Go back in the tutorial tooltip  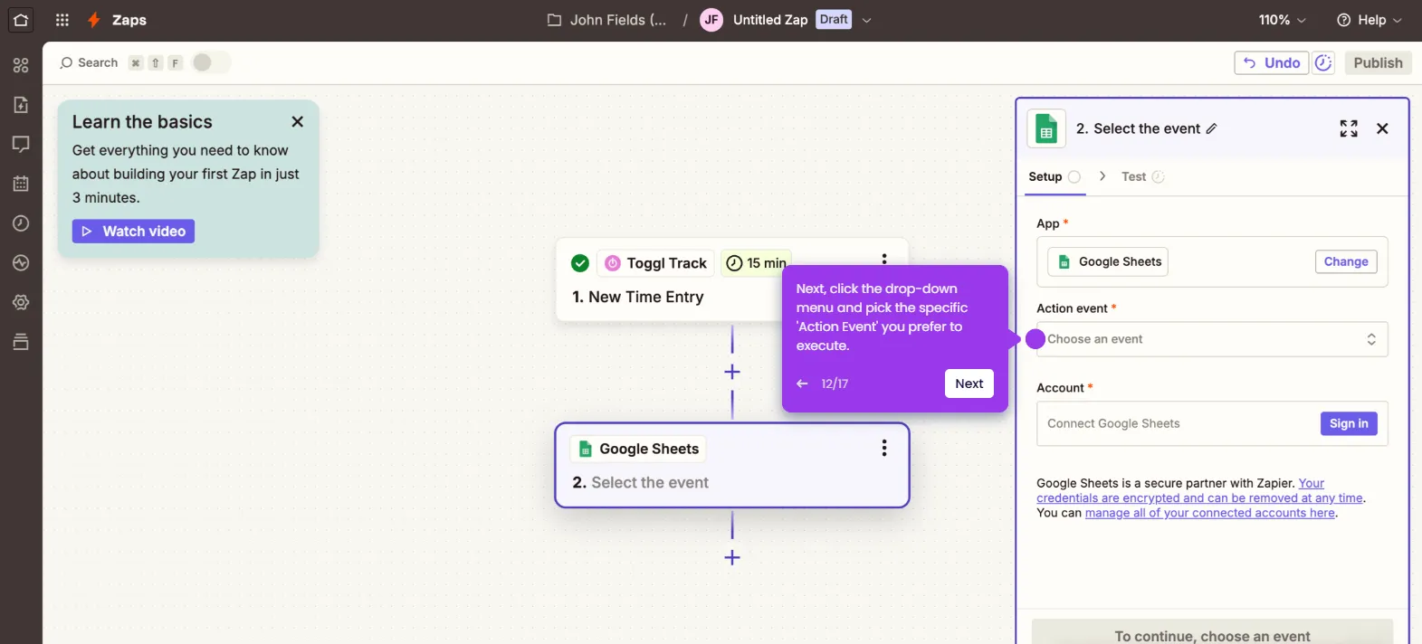coord(802,384)
